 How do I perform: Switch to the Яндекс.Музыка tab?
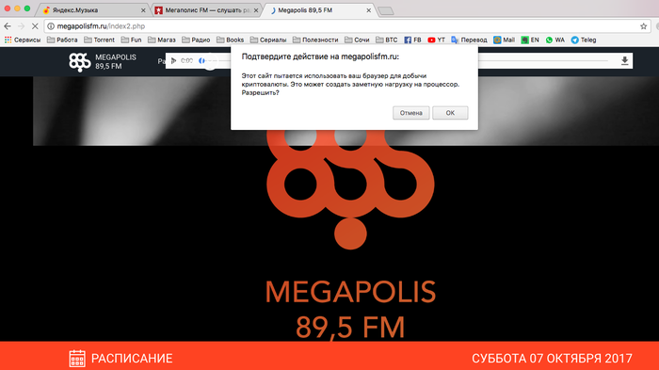click(x=92, y=10)
